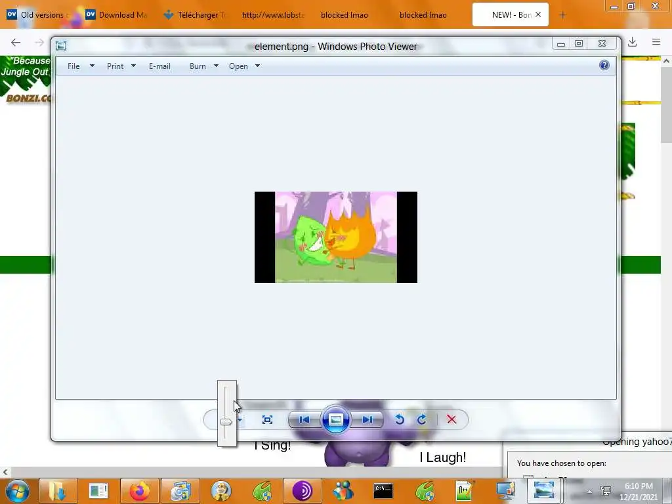Open the document app icon in the taskbar
The width and height of the screenshot is (672, 504).
(x=98, y=491)
